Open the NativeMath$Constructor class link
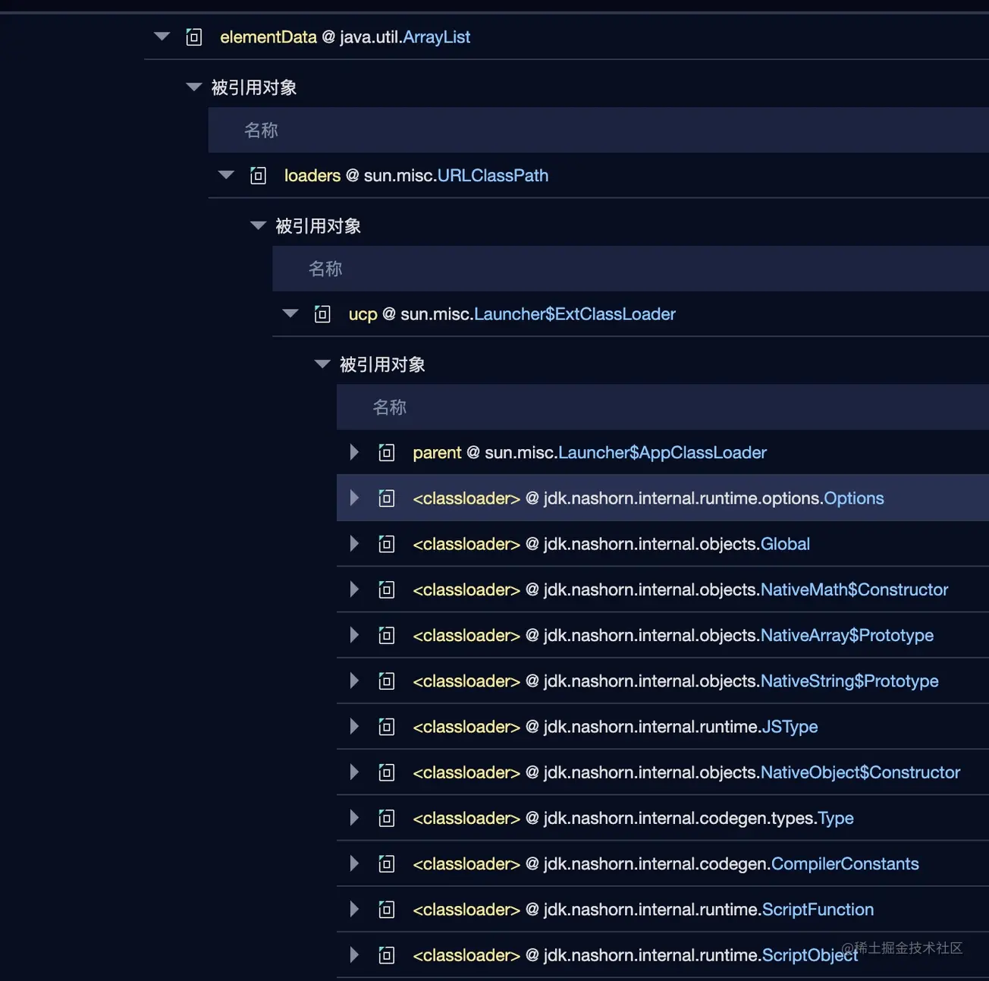989x981 pixels. click(855, 590)
